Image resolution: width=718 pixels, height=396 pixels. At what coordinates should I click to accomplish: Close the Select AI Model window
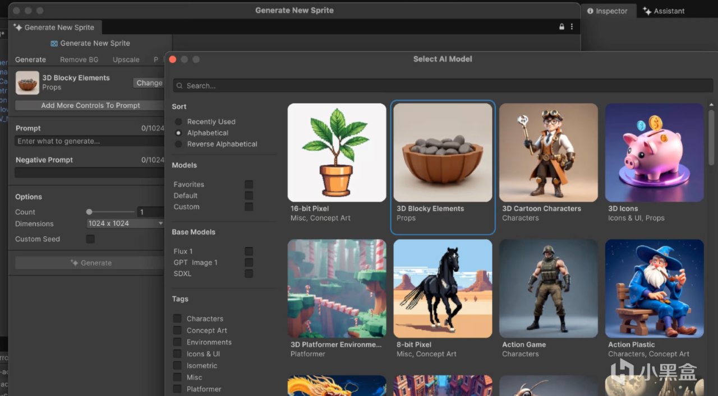click(173, 59)
